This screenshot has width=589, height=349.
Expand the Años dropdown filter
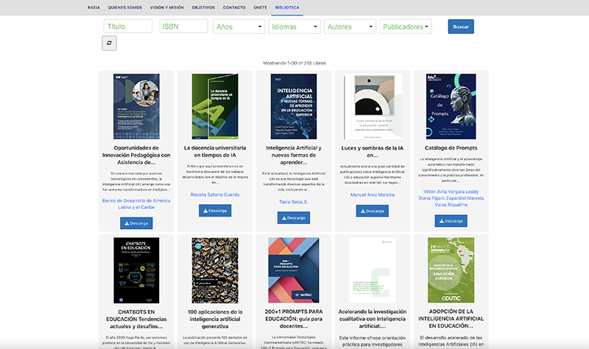[239, 27]
